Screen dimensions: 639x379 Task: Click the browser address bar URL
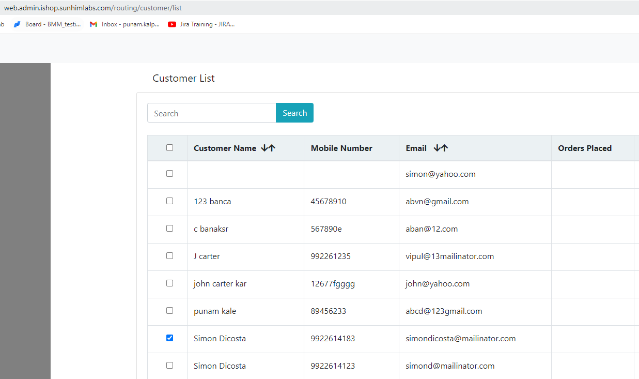93,8
